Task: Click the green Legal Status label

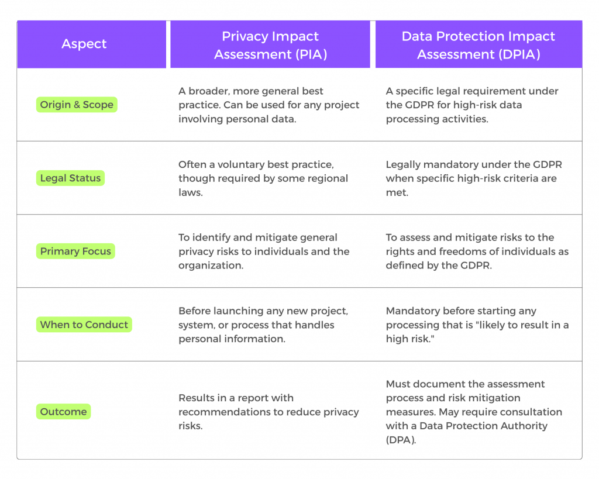Action: [70, 178]
